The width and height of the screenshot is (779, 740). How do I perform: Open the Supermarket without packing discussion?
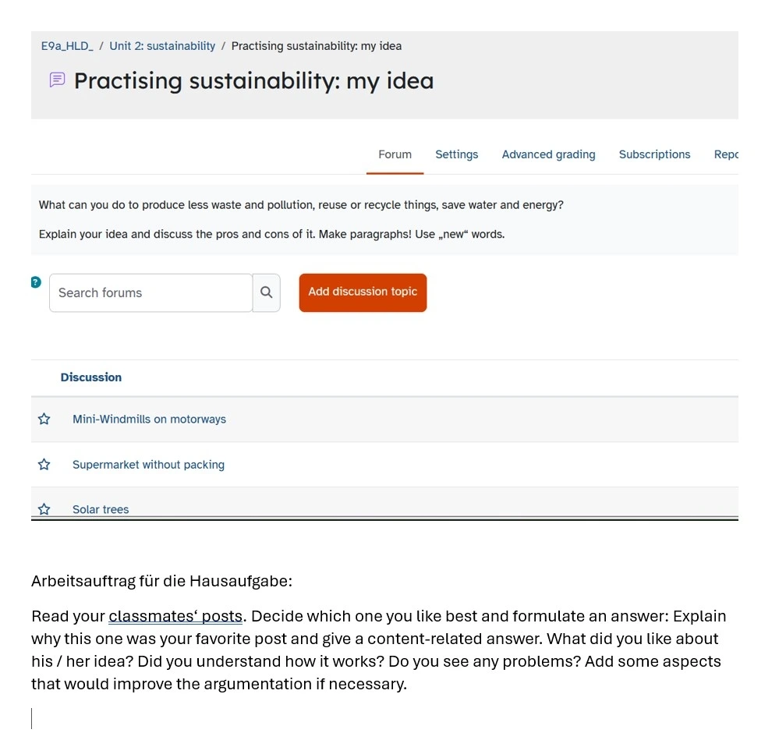148,465
